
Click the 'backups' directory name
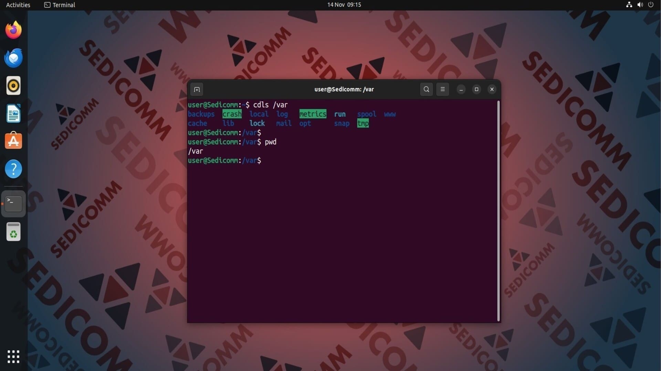[201, 114]
